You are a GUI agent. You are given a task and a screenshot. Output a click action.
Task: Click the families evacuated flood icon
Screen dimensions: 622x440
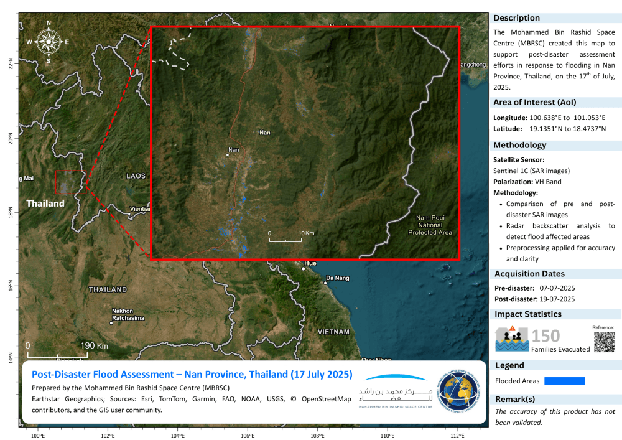pos(511,339)
